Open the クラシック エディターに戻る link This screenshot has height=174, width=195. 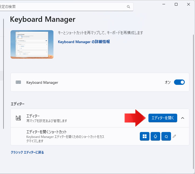click(27, 152)
